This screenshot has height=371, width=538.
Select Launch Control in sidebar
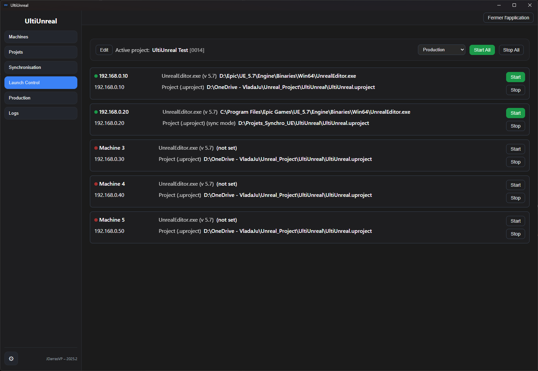coord(41,82)
